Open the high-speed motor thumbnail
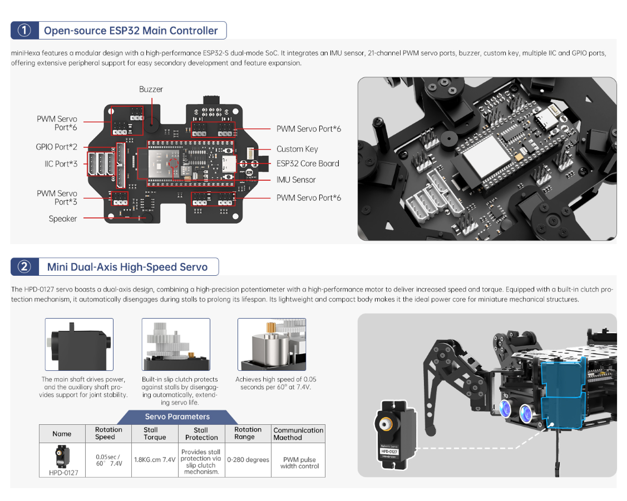627x501 pixels. [x=271, y=345]
